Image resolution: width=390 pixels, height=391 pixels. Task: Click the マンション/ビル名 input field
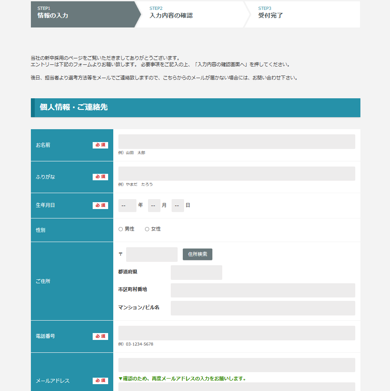(x=263, y=308)
